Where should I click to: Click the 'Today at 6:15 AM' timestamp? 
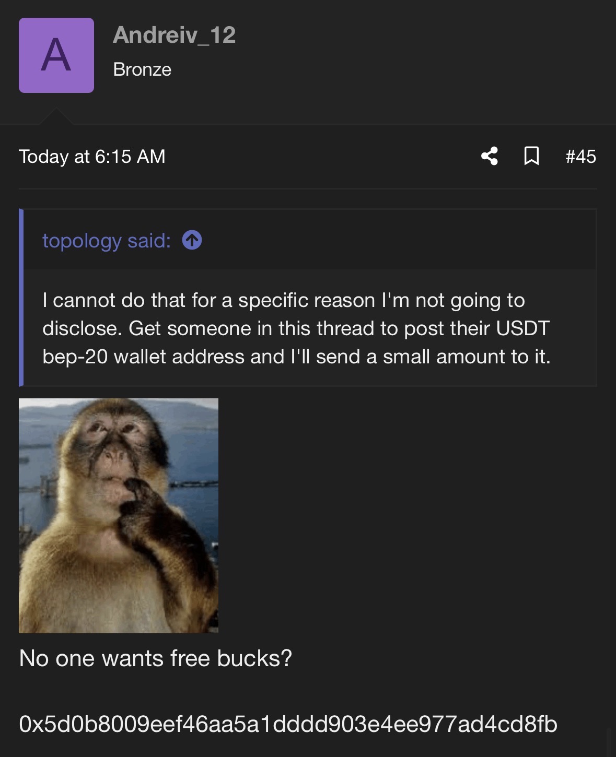click(92, 156)
